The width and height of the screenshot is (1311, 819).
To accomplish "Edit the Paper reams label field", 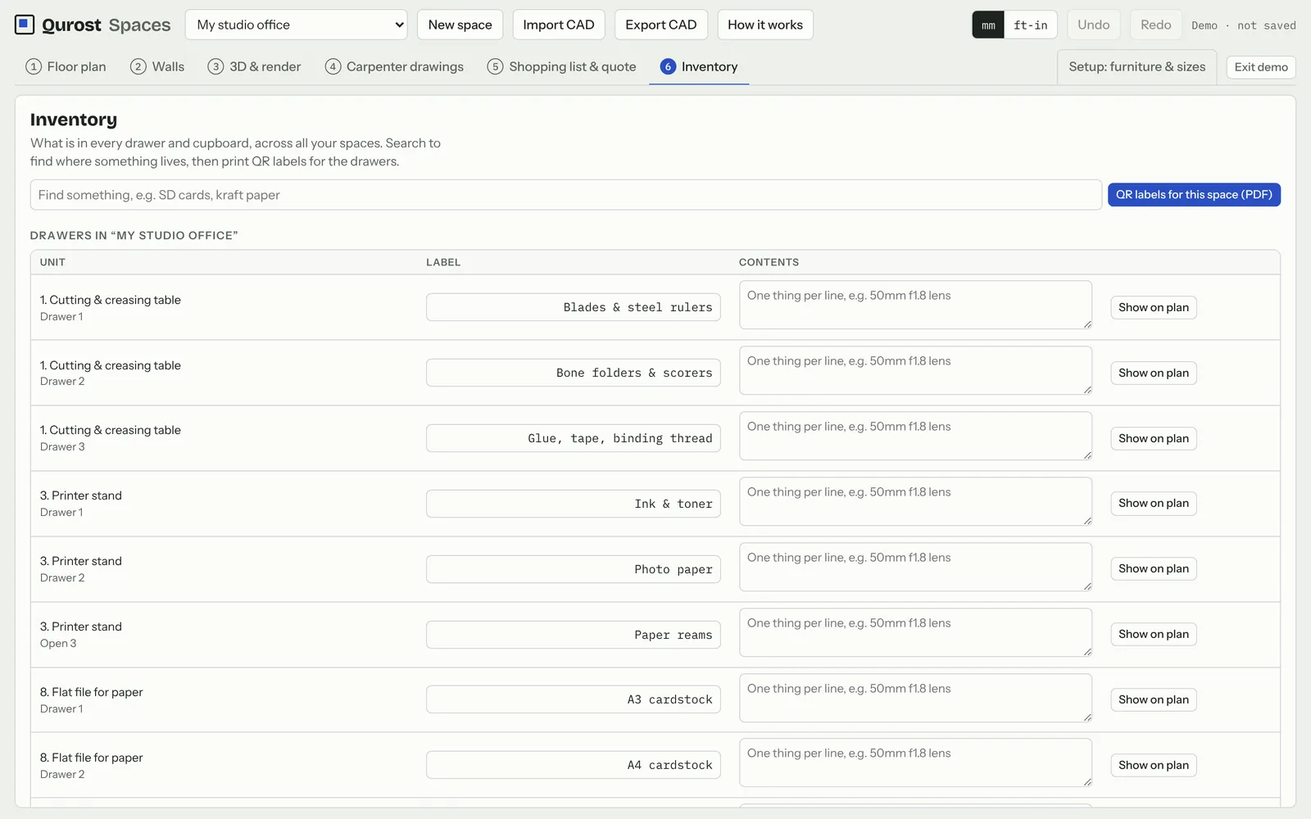I will click(574, 635).
